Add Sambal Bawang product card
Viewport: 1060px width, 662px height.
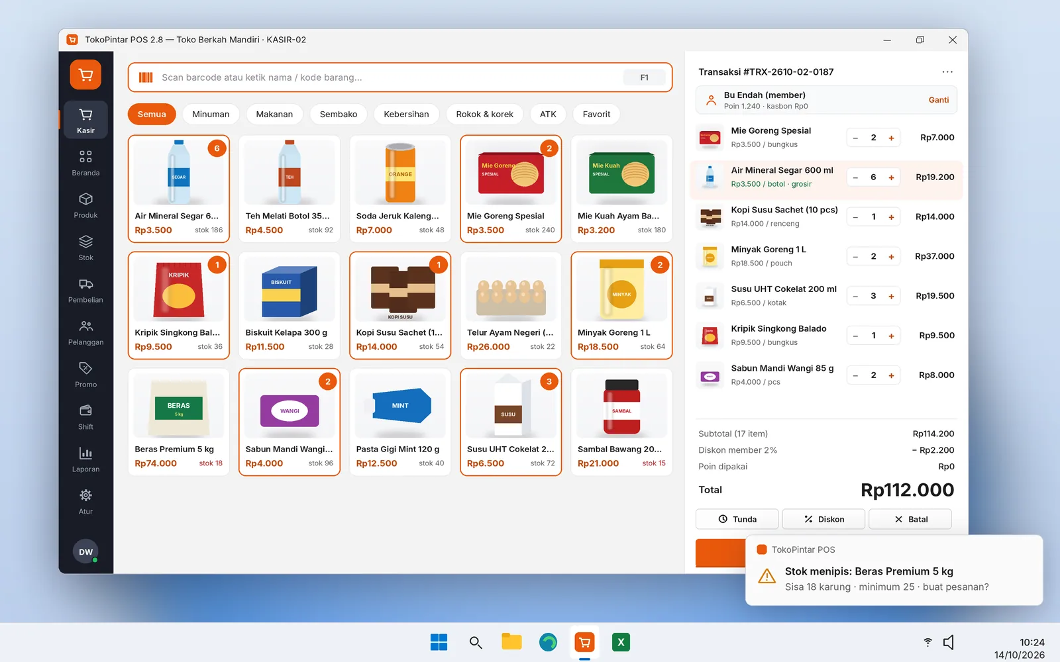[621, 422]
